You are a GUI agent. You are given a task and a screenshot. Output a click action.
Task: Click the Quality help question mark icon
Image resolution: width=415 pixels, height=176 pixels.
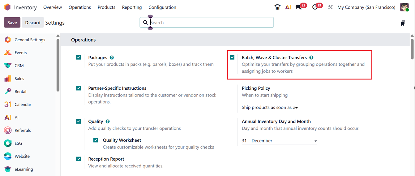tap(108, 121)
